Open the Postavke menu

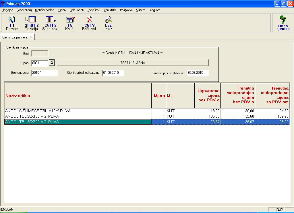point(126,10)
